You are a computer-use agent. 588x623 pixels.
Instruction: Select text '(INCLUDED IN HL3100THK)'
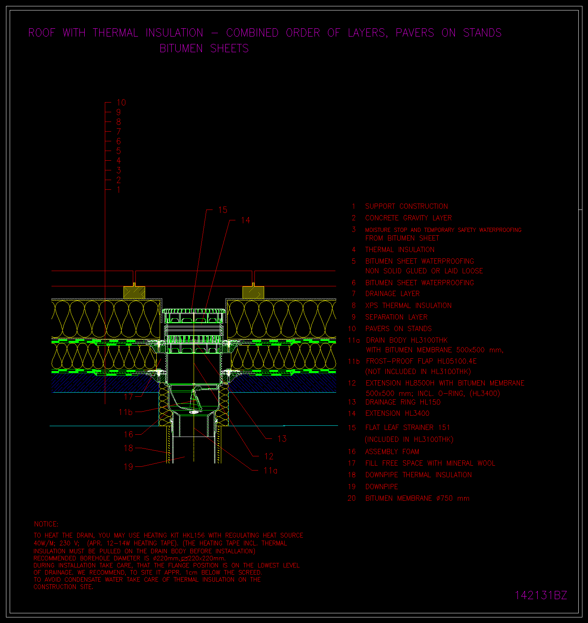tap(409, 439)
